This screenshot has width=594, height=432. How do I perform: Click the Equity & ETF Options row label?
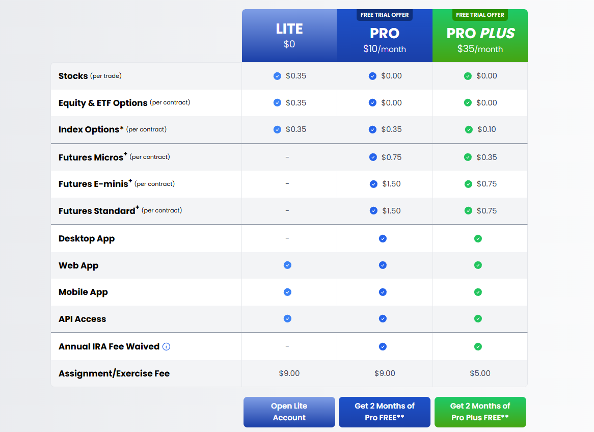pyautogui.click(x=124, y=103)
